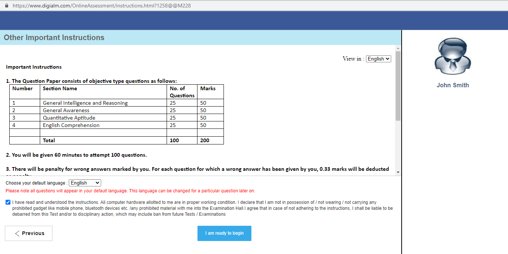This screenshot has height=254, width=508.
Task: Click the scrollbar down arrow icon
Action: [398, 172]
